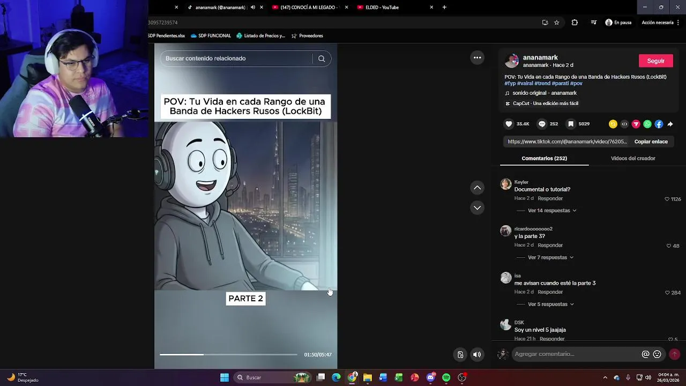Open OBS Studio from the taskbar
The width and height of the screenshot is (686, 386).
(462, 377)
